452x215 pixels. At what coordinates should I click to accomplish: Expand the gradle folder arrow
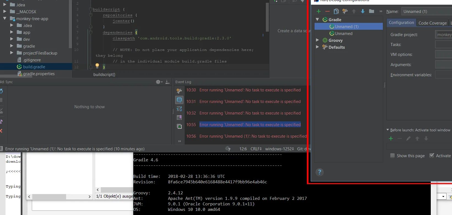click(12, 46)
